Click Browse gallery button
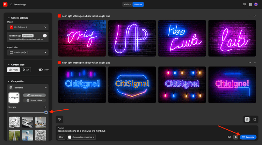Screen dimensions: 262x145 point(35,100)
